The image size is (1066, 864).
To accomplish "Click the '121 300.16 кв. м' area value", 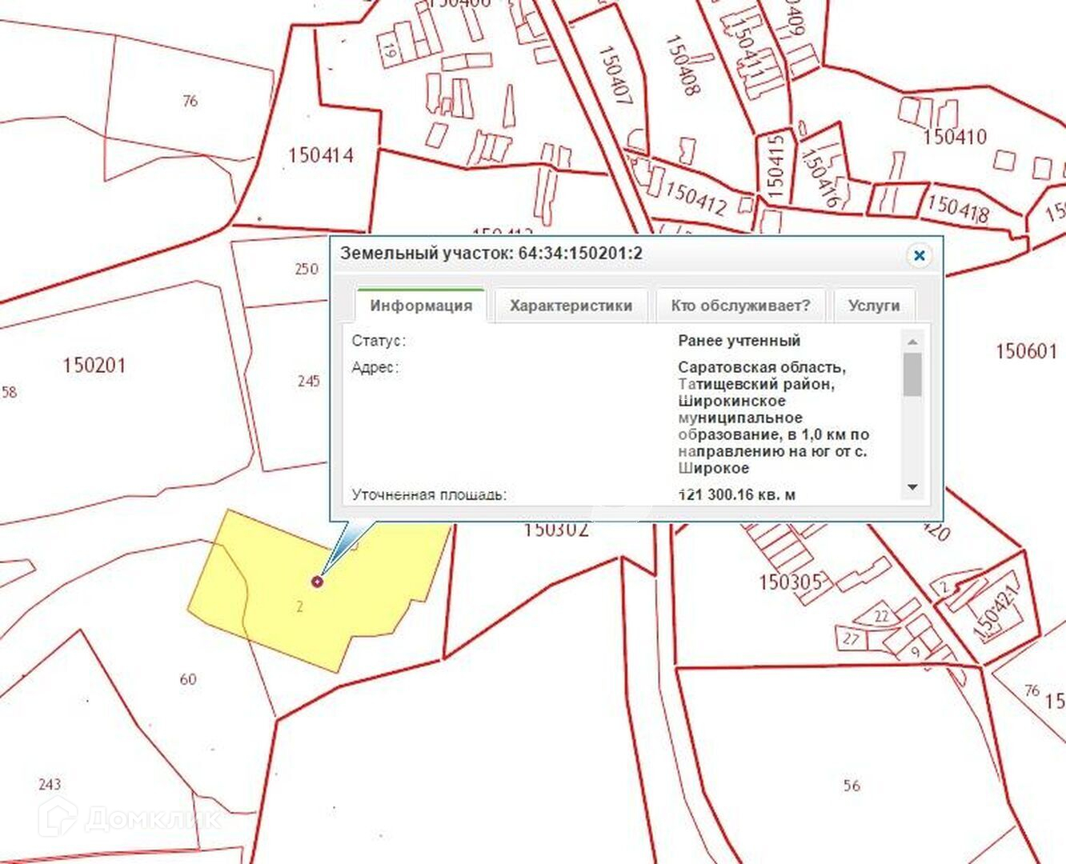I will click(736, 494).
